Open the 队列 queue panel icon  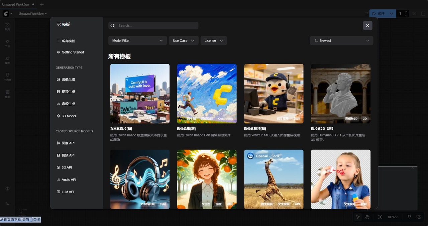click(7, 26)
